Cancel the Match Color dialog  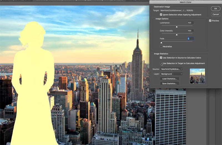(216, 14)
